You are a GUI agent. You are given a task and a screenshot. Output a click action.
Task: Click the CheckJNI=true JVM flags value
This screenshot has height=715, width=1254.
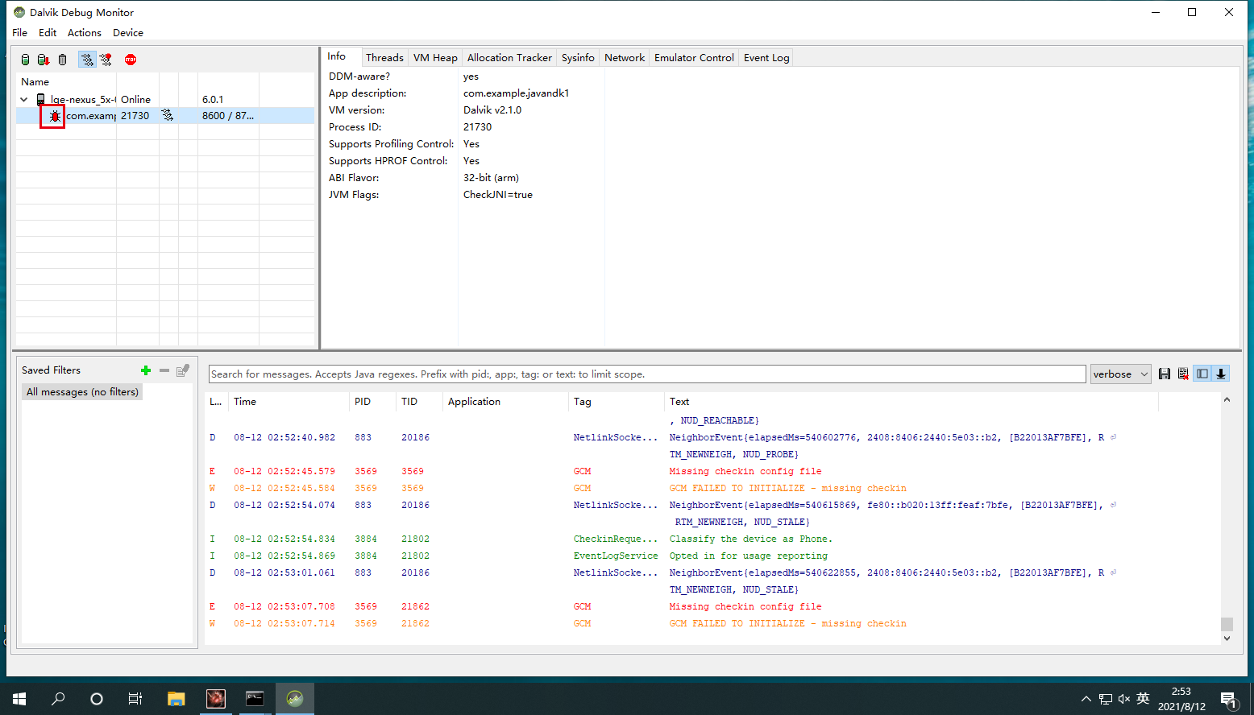point(497,195)
